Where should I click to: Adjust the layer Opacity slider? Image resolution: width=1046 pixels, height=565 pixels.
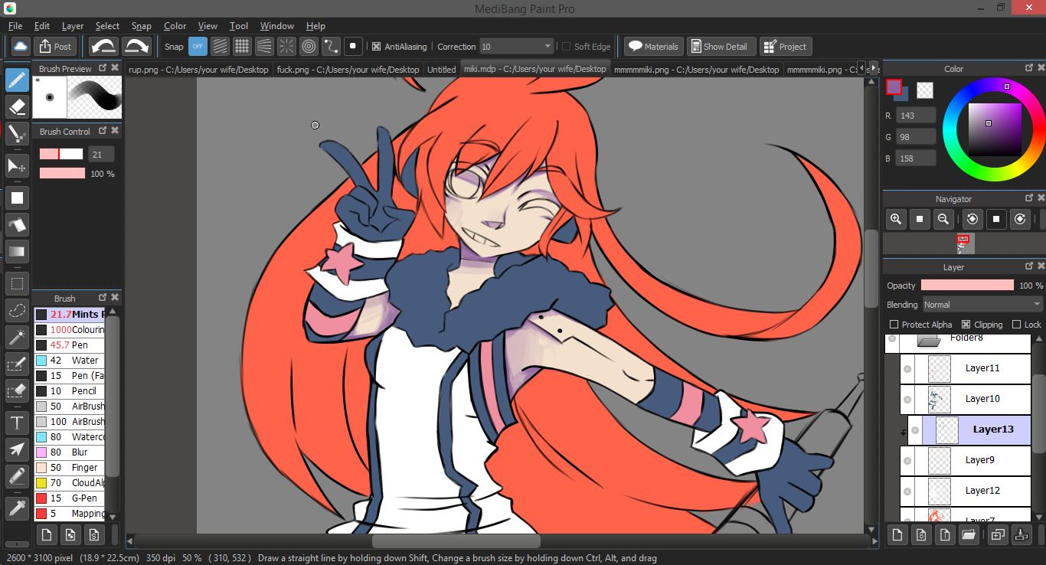[967, 286]
